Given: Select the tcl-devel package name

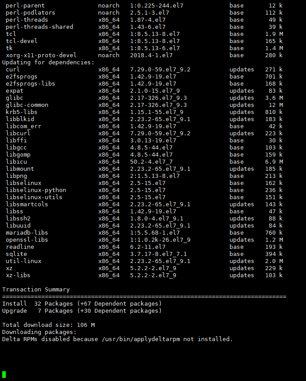Looking at the screenshot, I should (22, 41).
